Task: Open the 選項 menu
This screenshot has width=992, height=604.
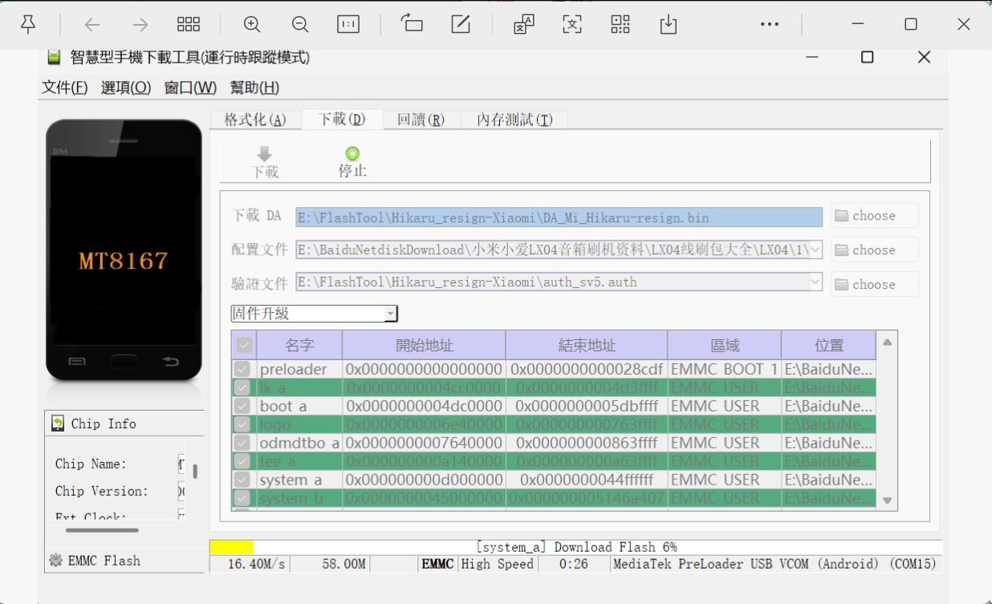Action: click(124, 87)
